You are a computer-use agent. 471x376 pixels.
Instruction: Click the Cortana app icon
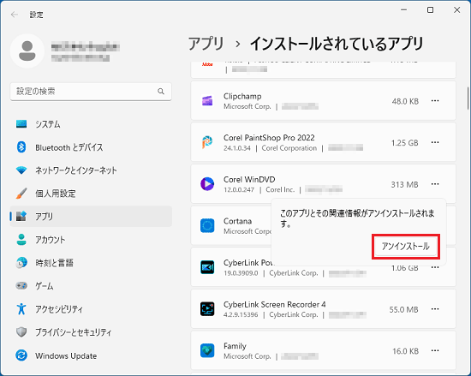[207, 225]
